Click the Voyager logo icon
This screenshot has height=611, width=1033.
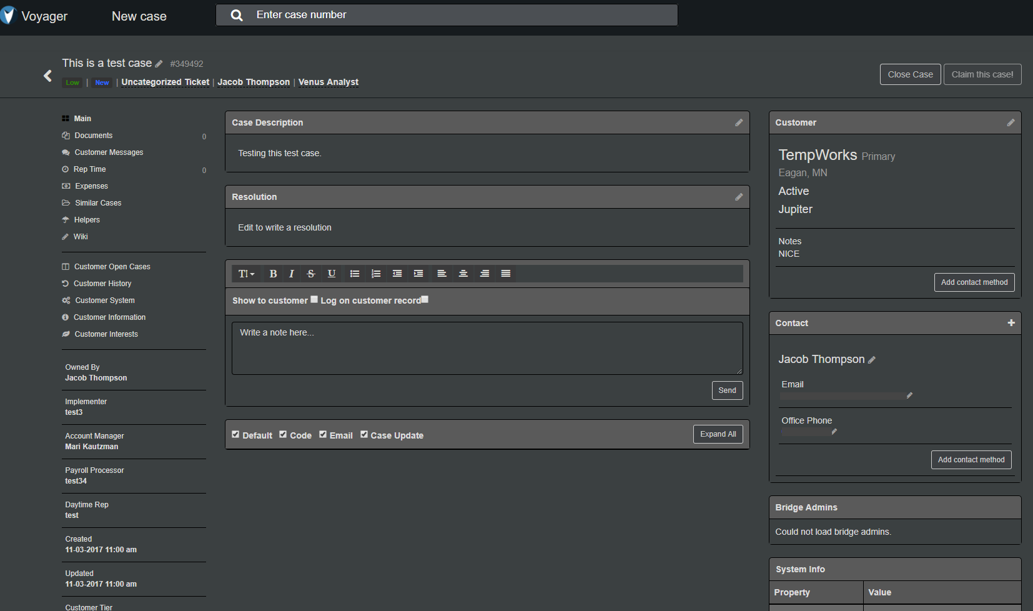tap(7, 16)
